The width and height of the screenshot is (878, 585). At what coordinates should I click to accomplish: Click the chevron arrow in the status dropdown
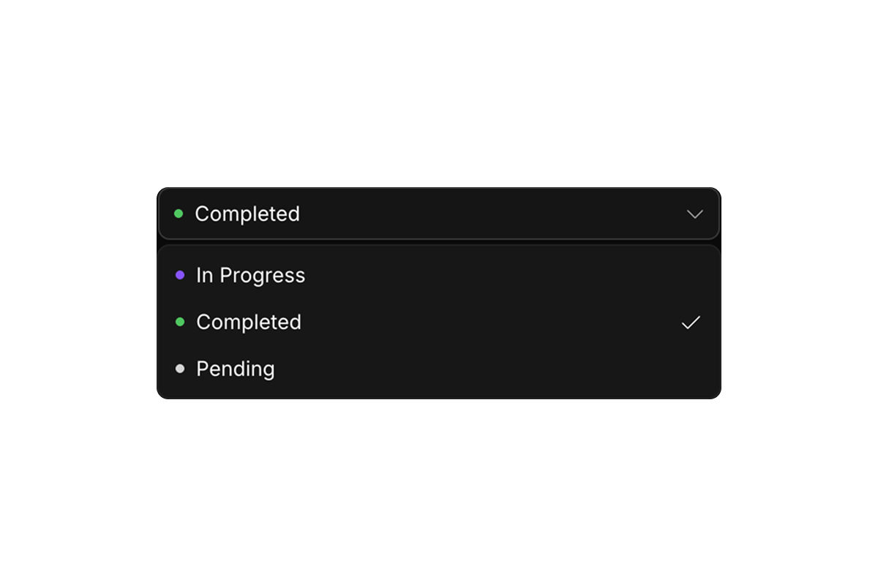pyautogui.click(x=694, y=214)
